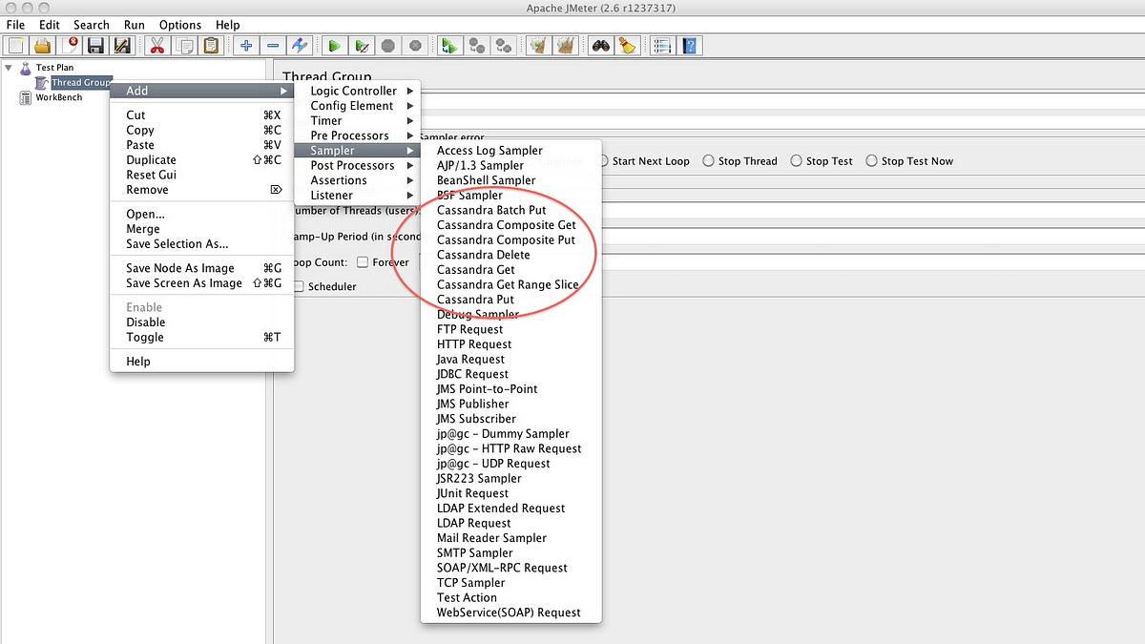Choose Debug Sampler entry
The width and height of the screenshot is (1145, 644).
511,314
